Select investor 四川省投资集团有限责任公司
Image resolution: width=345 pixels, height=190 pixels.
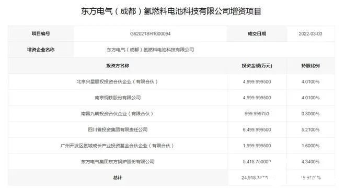pyautogui.click(x=118, y=129)
